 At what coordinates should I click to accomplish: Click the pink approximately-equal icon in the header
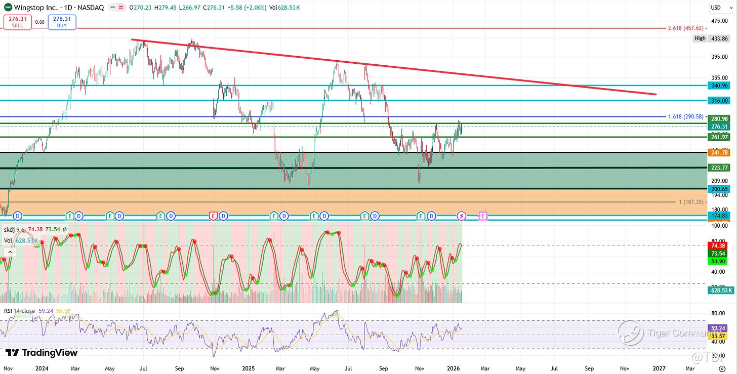[121, 8]
